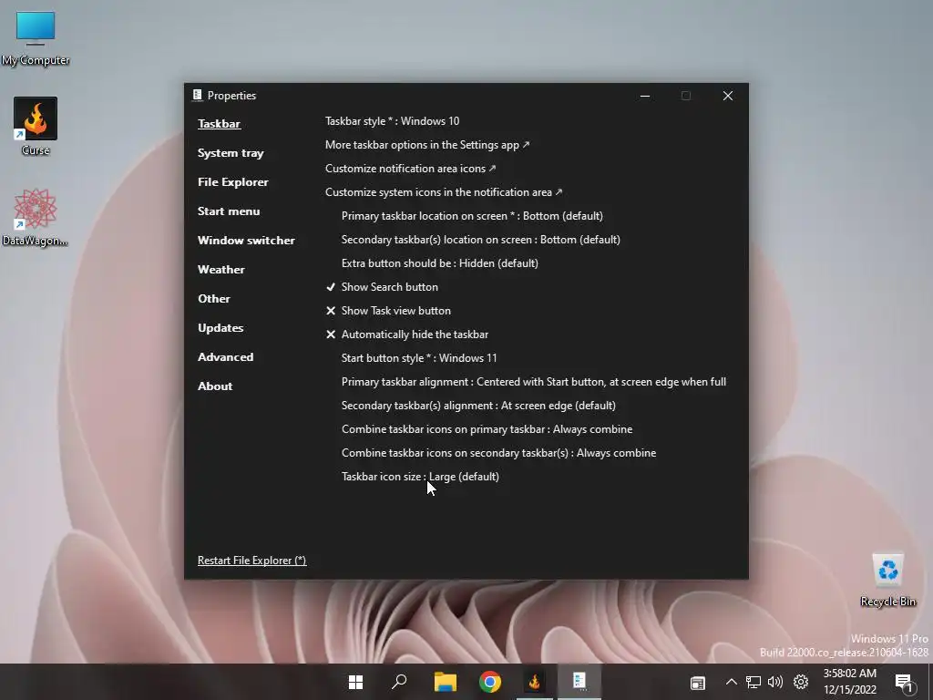Open the Window switcher section

[x=246, y=241]
